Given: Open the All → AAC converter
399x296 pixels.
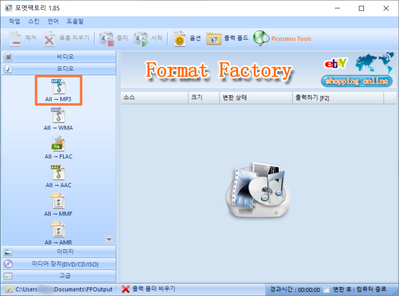Looking at the screenshot, I should (x=58, y=173).
